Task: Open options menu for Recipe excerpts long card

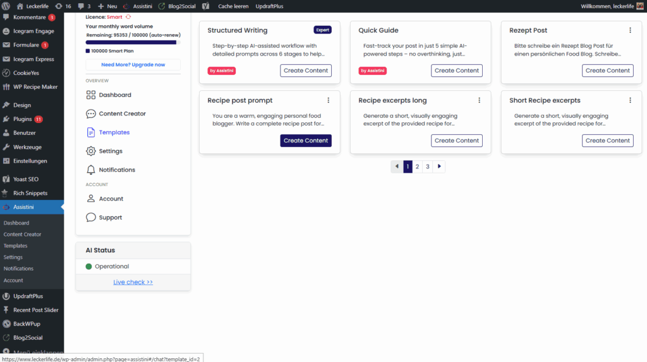Action: point(479,100)
